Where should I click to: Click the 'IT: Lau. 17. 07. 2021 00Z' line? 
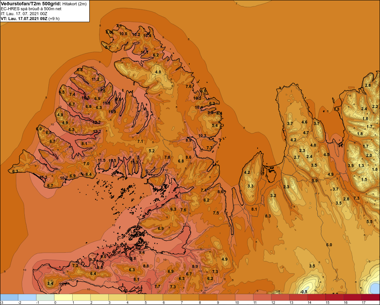tap(24, 14)
